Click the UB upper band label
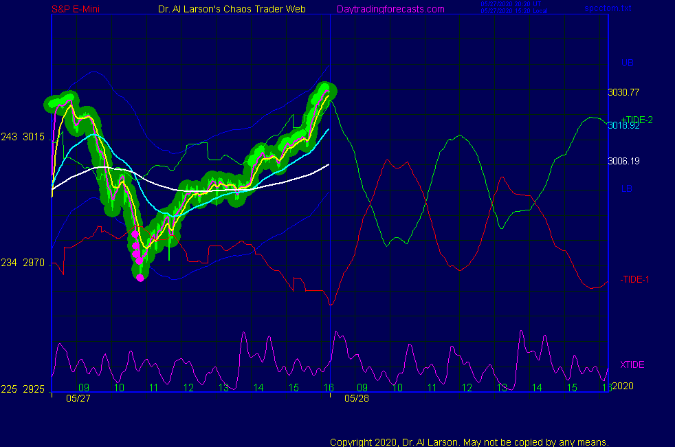675x447 pixels. pyautogui.click(x=627, y=63)
